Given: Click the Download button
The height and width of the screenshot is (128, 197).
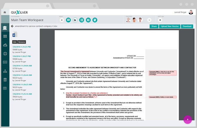Looking at the screenshot, I should (x=187, y=26).
